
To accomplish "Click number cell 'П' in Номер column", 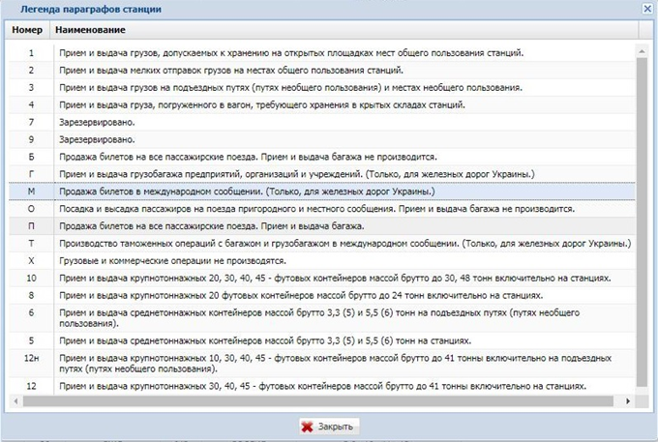I will pos(32,226).
